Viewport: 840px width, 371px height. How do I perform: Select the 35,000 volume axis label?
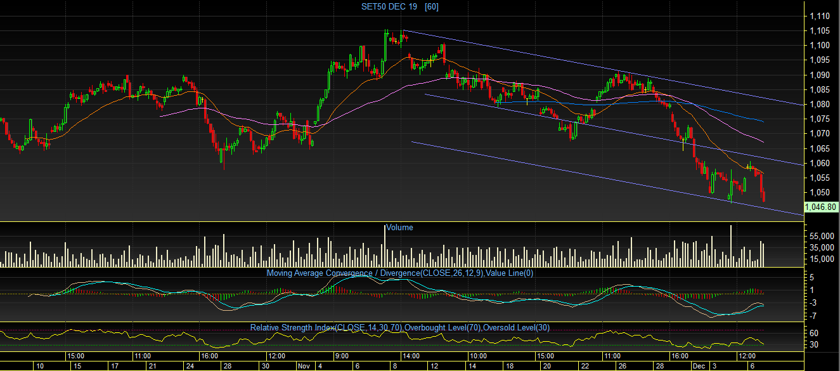pyautogui.click(x=821, y=247)
